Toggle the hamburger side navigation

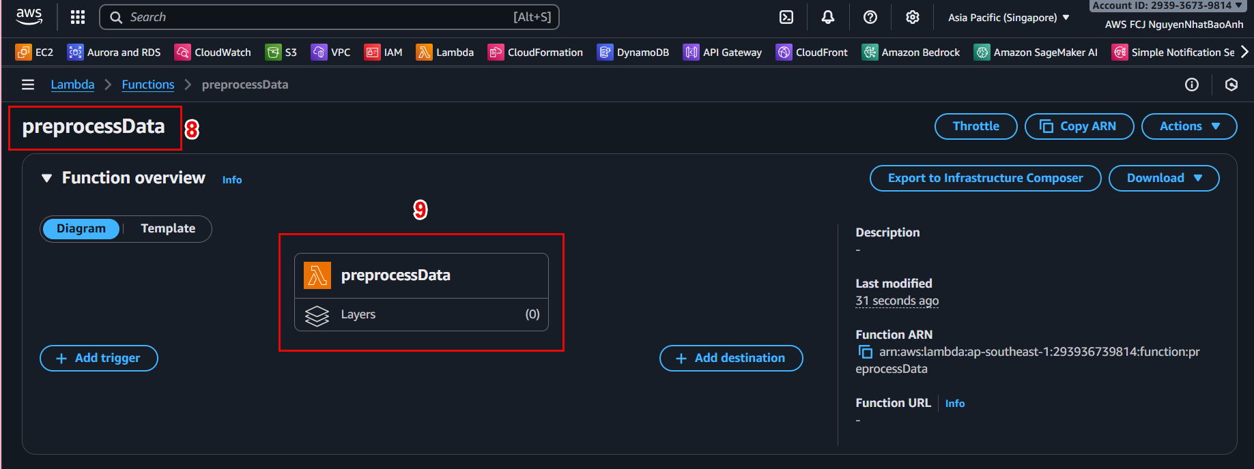point(28,85)
